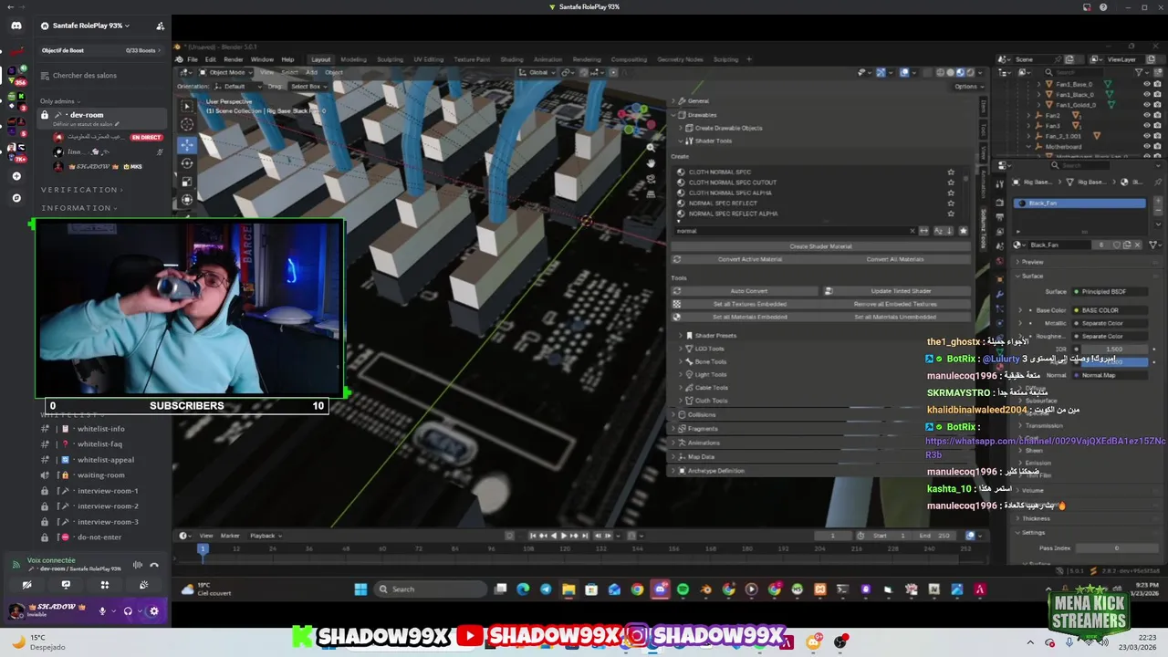The image size is (1168, 657).
Task: Click Discord 'Chercher des salons' search box
Action: pyautogui.click(x=103, y=76)
